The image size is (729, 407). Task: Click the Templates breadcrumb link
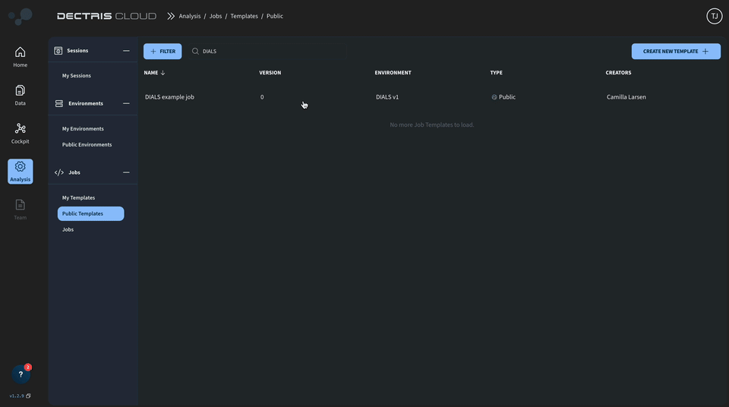coord(244,16)
